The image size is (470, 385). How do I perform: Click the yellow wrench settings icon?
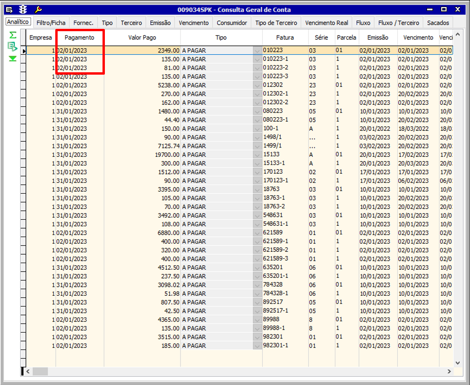pyautogui.click(x=38, y=9)
